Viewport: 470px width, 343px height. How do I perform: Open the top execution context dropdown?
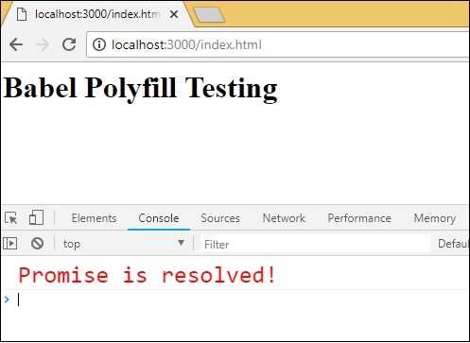click(x=124, y=244)
